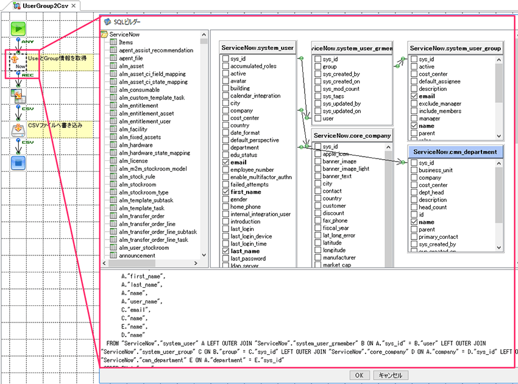Click the blue End component in the flow
518x384 pixels.
(x=18, y=163)
